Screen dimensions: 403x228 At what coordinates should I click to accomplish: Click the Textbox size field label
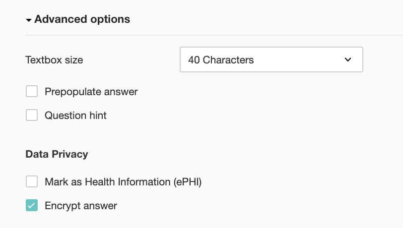click(54, 60)
